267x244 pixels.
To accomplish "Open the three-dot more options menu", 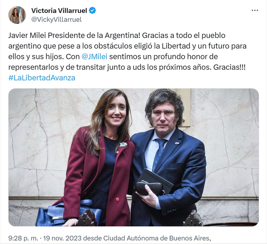I will click(x=255, y=11).
